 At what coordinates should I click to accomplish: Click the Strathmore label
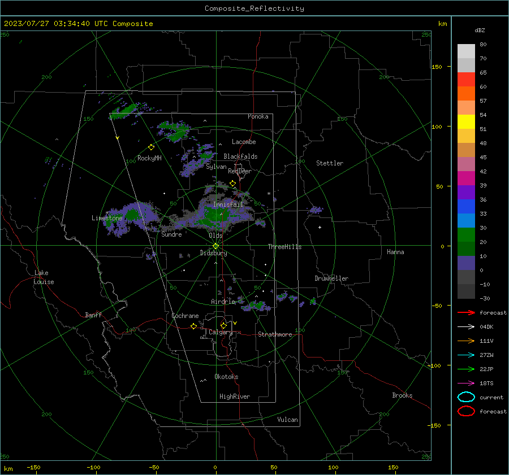[x=275, y=334]
